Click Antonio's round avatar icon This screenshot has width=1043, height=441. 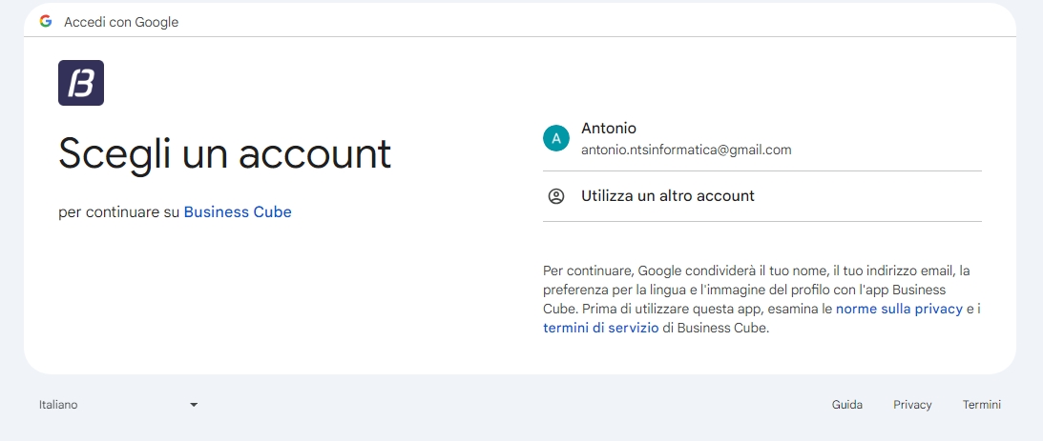coord(555,138)
